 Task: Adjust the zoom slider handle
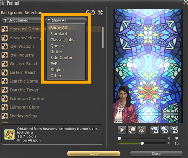click(119, 138)
